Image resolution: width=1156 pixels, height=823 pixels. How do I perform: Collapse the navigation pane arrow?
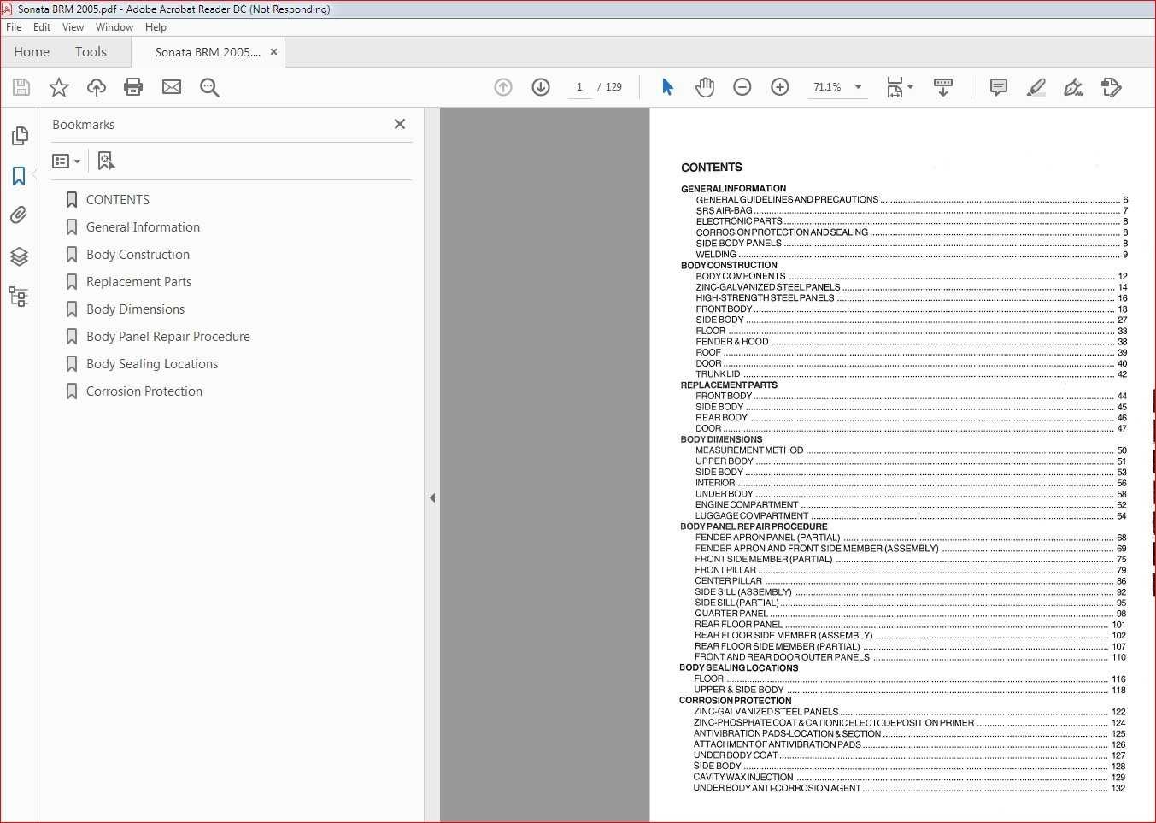click(x=432, y=497)
